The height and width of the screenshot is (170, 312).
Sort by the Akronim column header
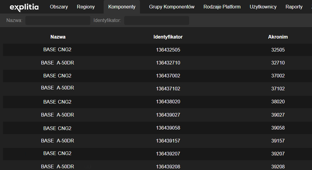(x=278, y=37)
